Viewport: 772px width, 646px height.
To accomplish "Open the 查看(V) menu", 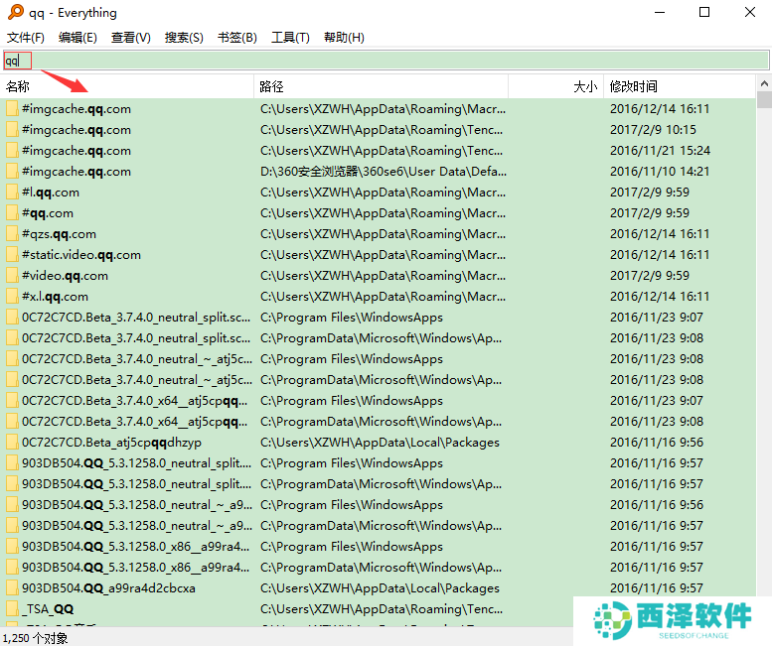I will 131,38.
